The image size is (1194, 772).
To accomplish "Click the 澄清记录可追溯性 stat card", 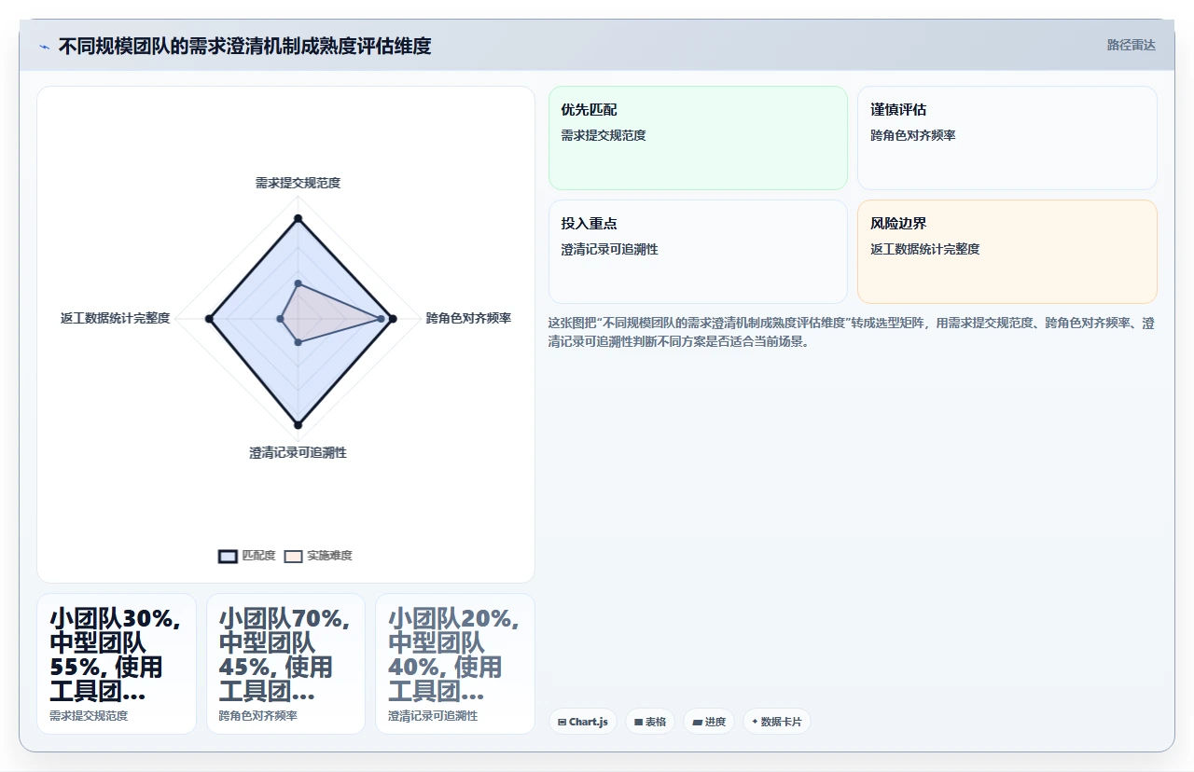I will point(455,664).
